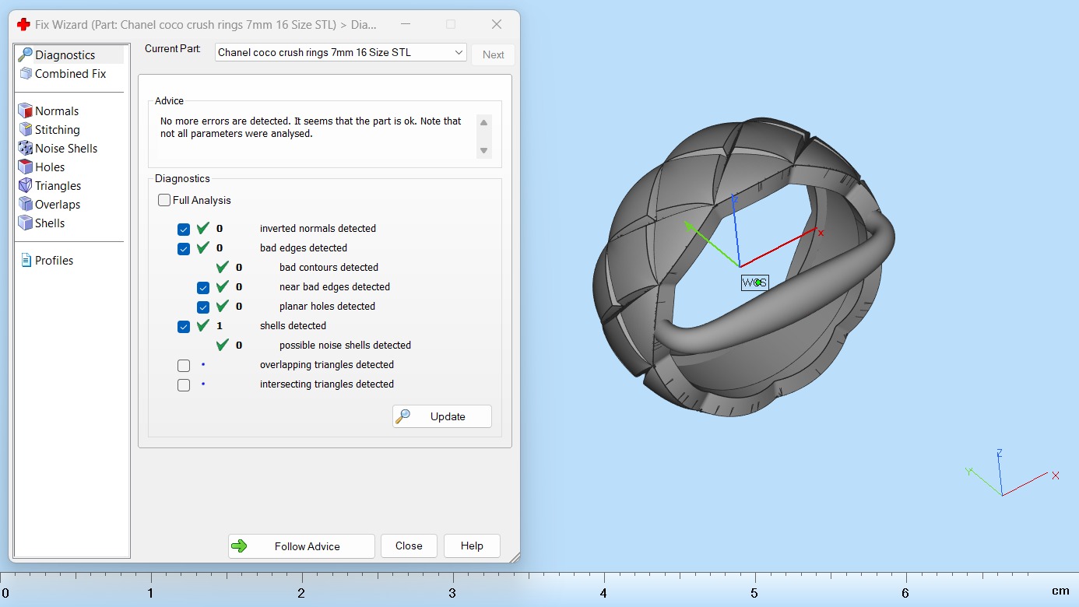Open the Current Part dropdown
Screen dimensions: 1079x607
click(x=341, y=52)
